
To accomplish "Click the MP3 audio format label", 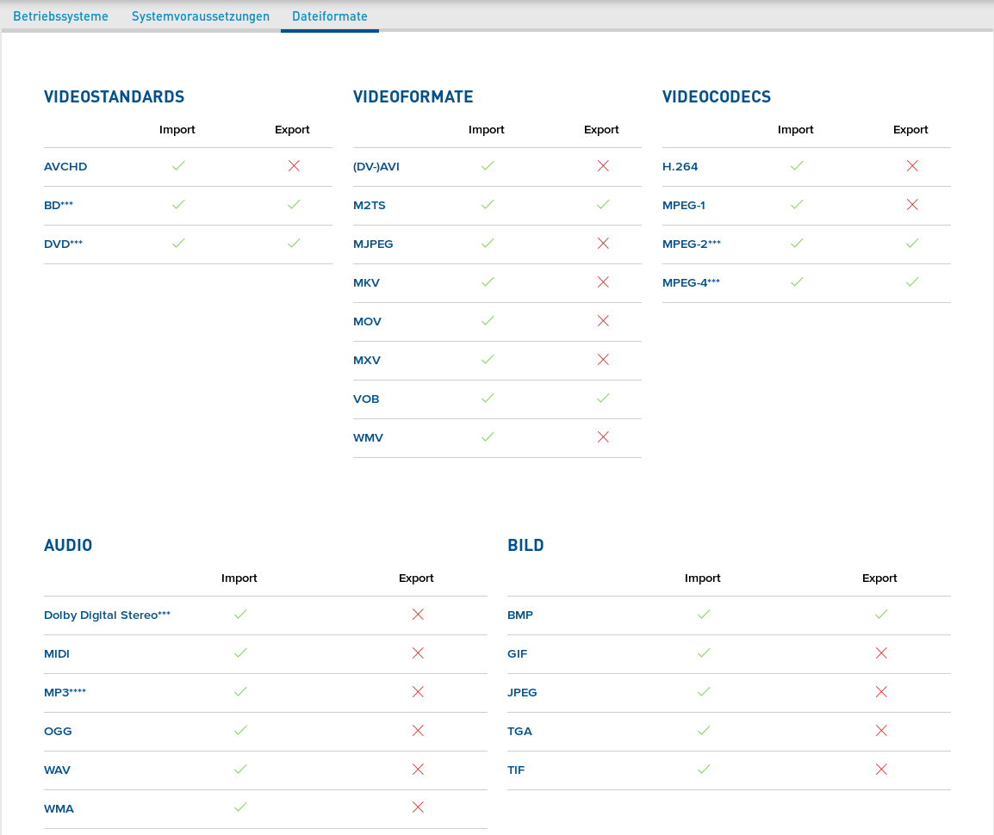I will tap(65, 692).
